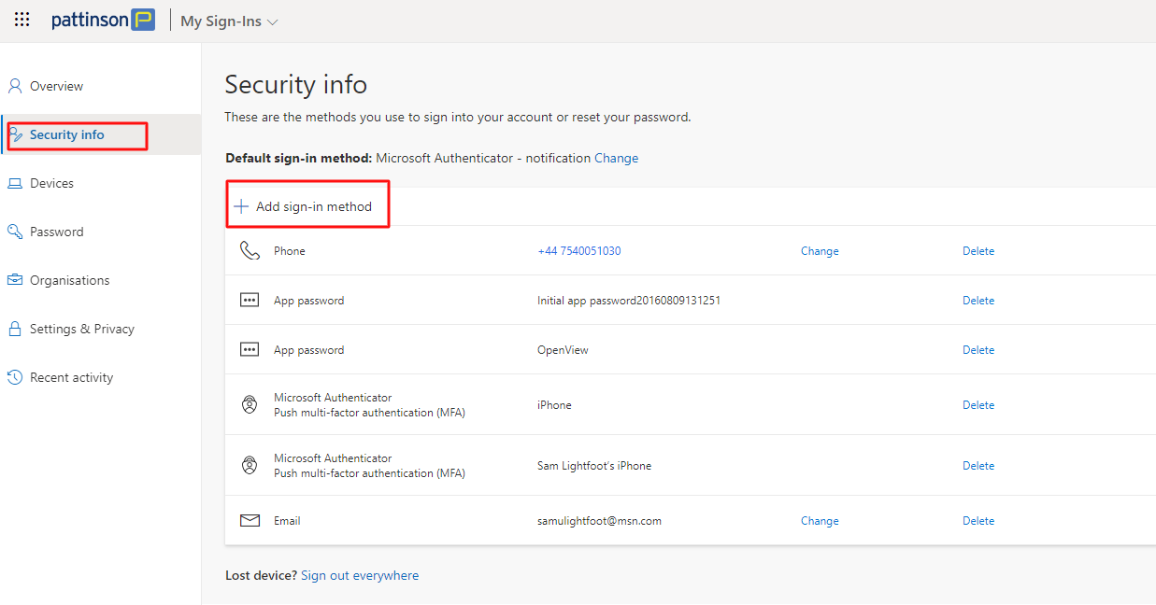Click the Password key icon
Image resolution: width=1156 pixels, height=605 pixels.
[x=15, y=232]
